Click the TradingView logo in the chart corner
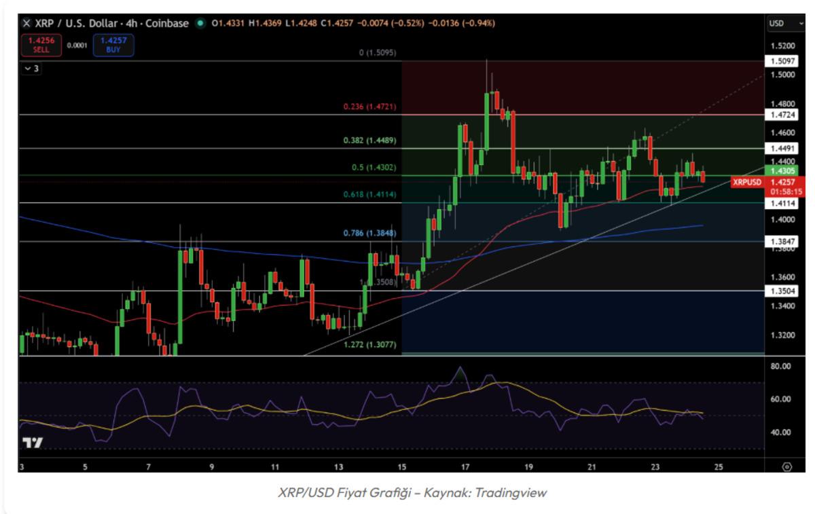Viewport: 815px width, 514px height. 32,443
